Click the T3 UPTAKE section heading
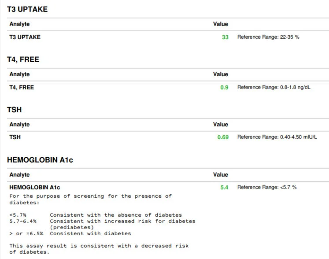Screen dimensions: 329x259 click(x=27, y=9)
